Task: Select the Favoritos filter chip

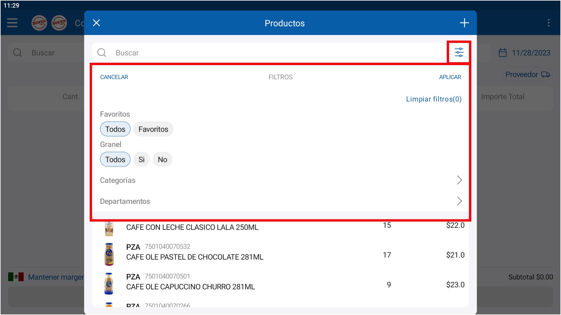Action: [153, 129]
